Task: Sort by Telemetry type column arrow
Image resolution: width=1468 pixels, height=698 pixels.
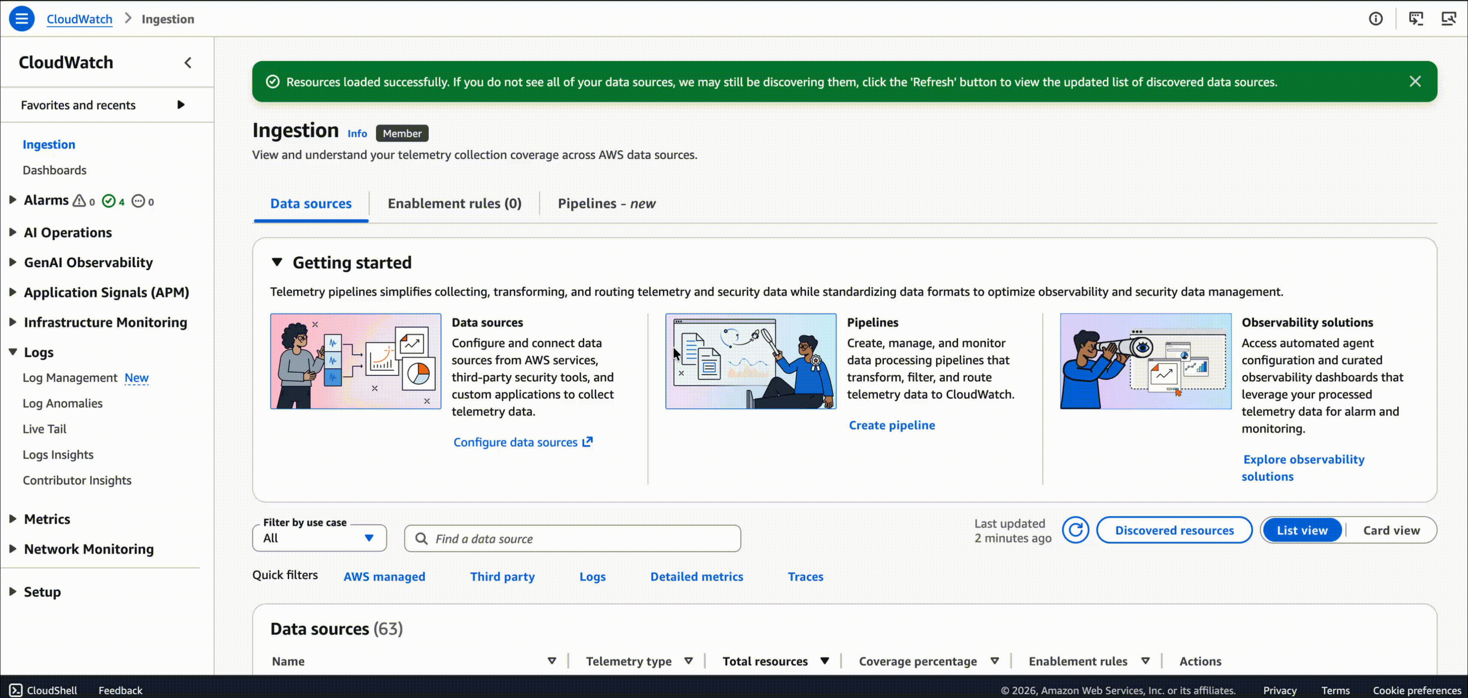Action: 689,661
